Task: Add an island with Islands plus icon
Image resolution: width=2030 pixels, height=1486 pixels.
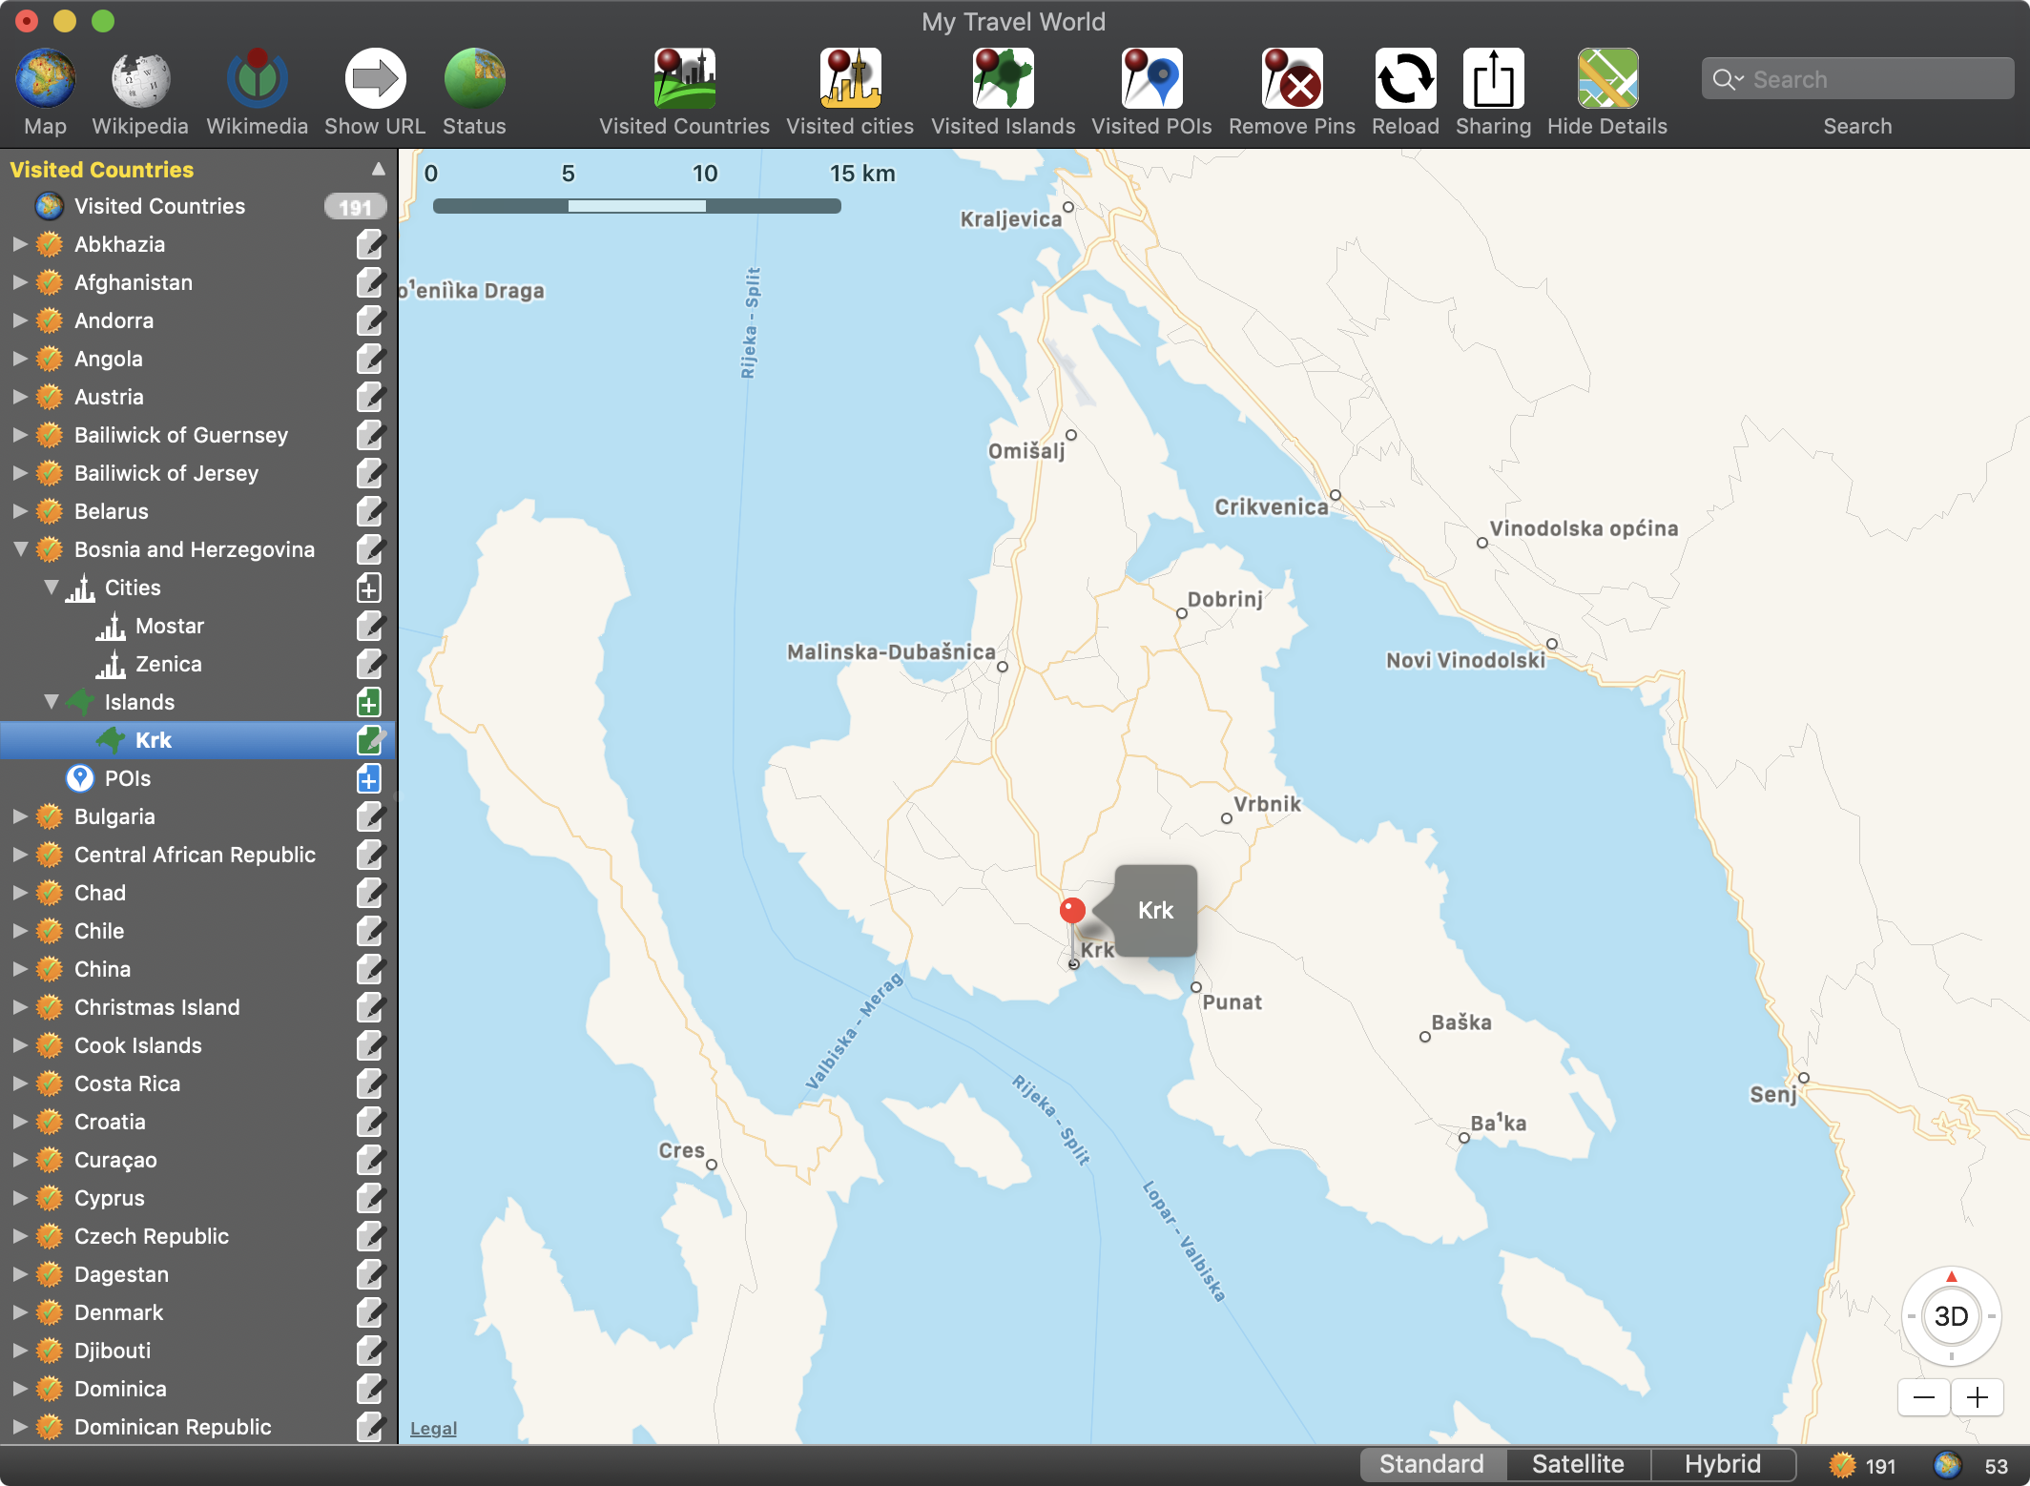Action: [x=369, y=702]
